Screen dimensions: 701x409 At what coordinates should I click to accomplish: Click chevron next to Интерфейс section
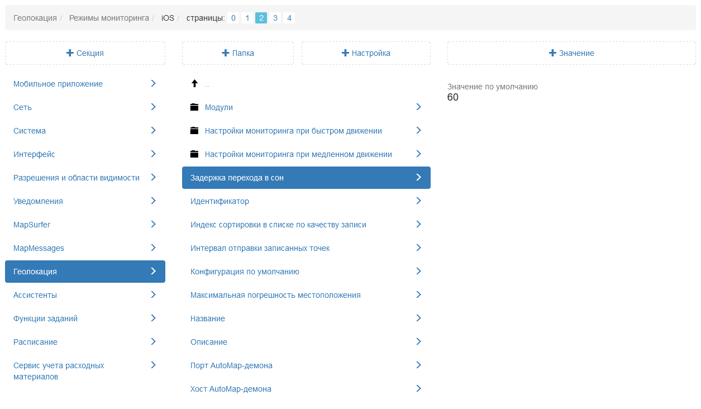(x=154, y=154)
